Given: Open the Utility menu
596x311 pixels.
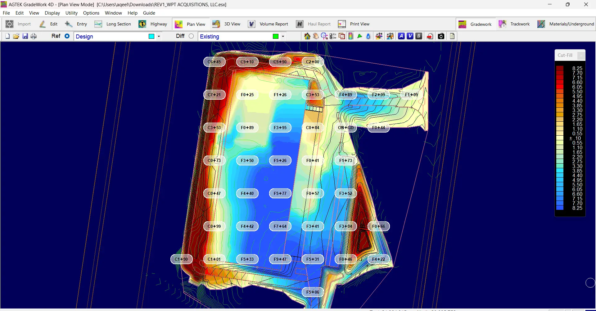Looking at the screenshot, I should coord(71,13).
